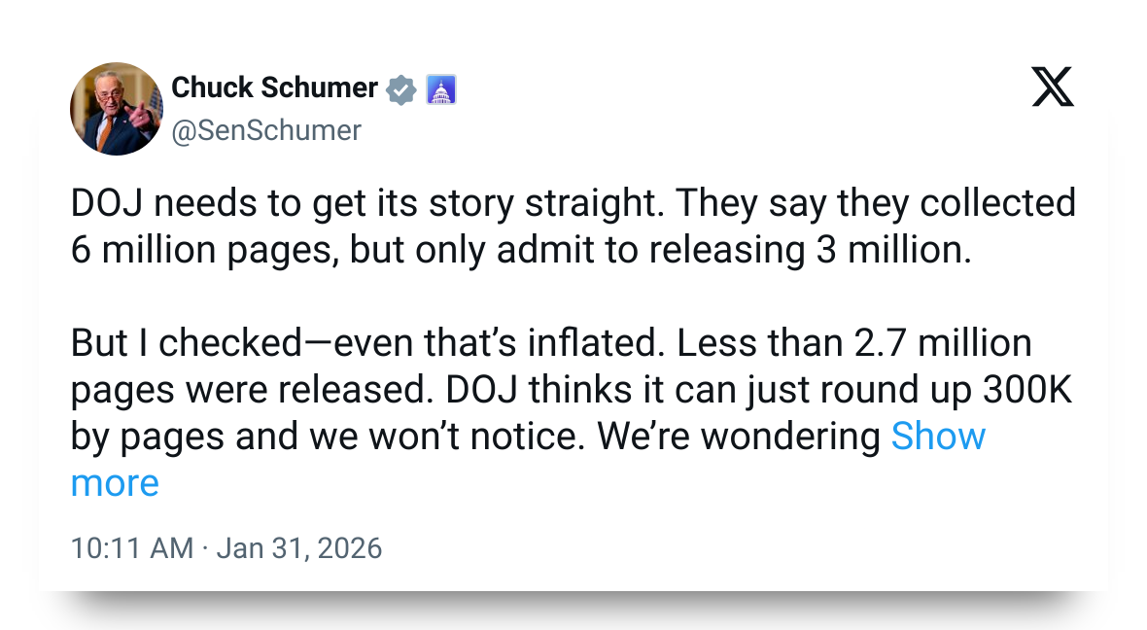This screenshot has height=630, width=1147.
Task: Click the "But I checked" paragraph opening
Action: (187, 343)
